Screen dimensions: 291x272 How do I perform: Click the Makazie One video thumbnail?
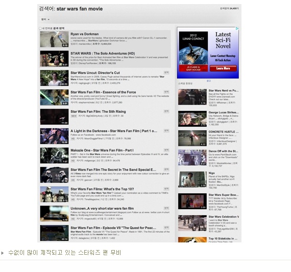point(54,156)
